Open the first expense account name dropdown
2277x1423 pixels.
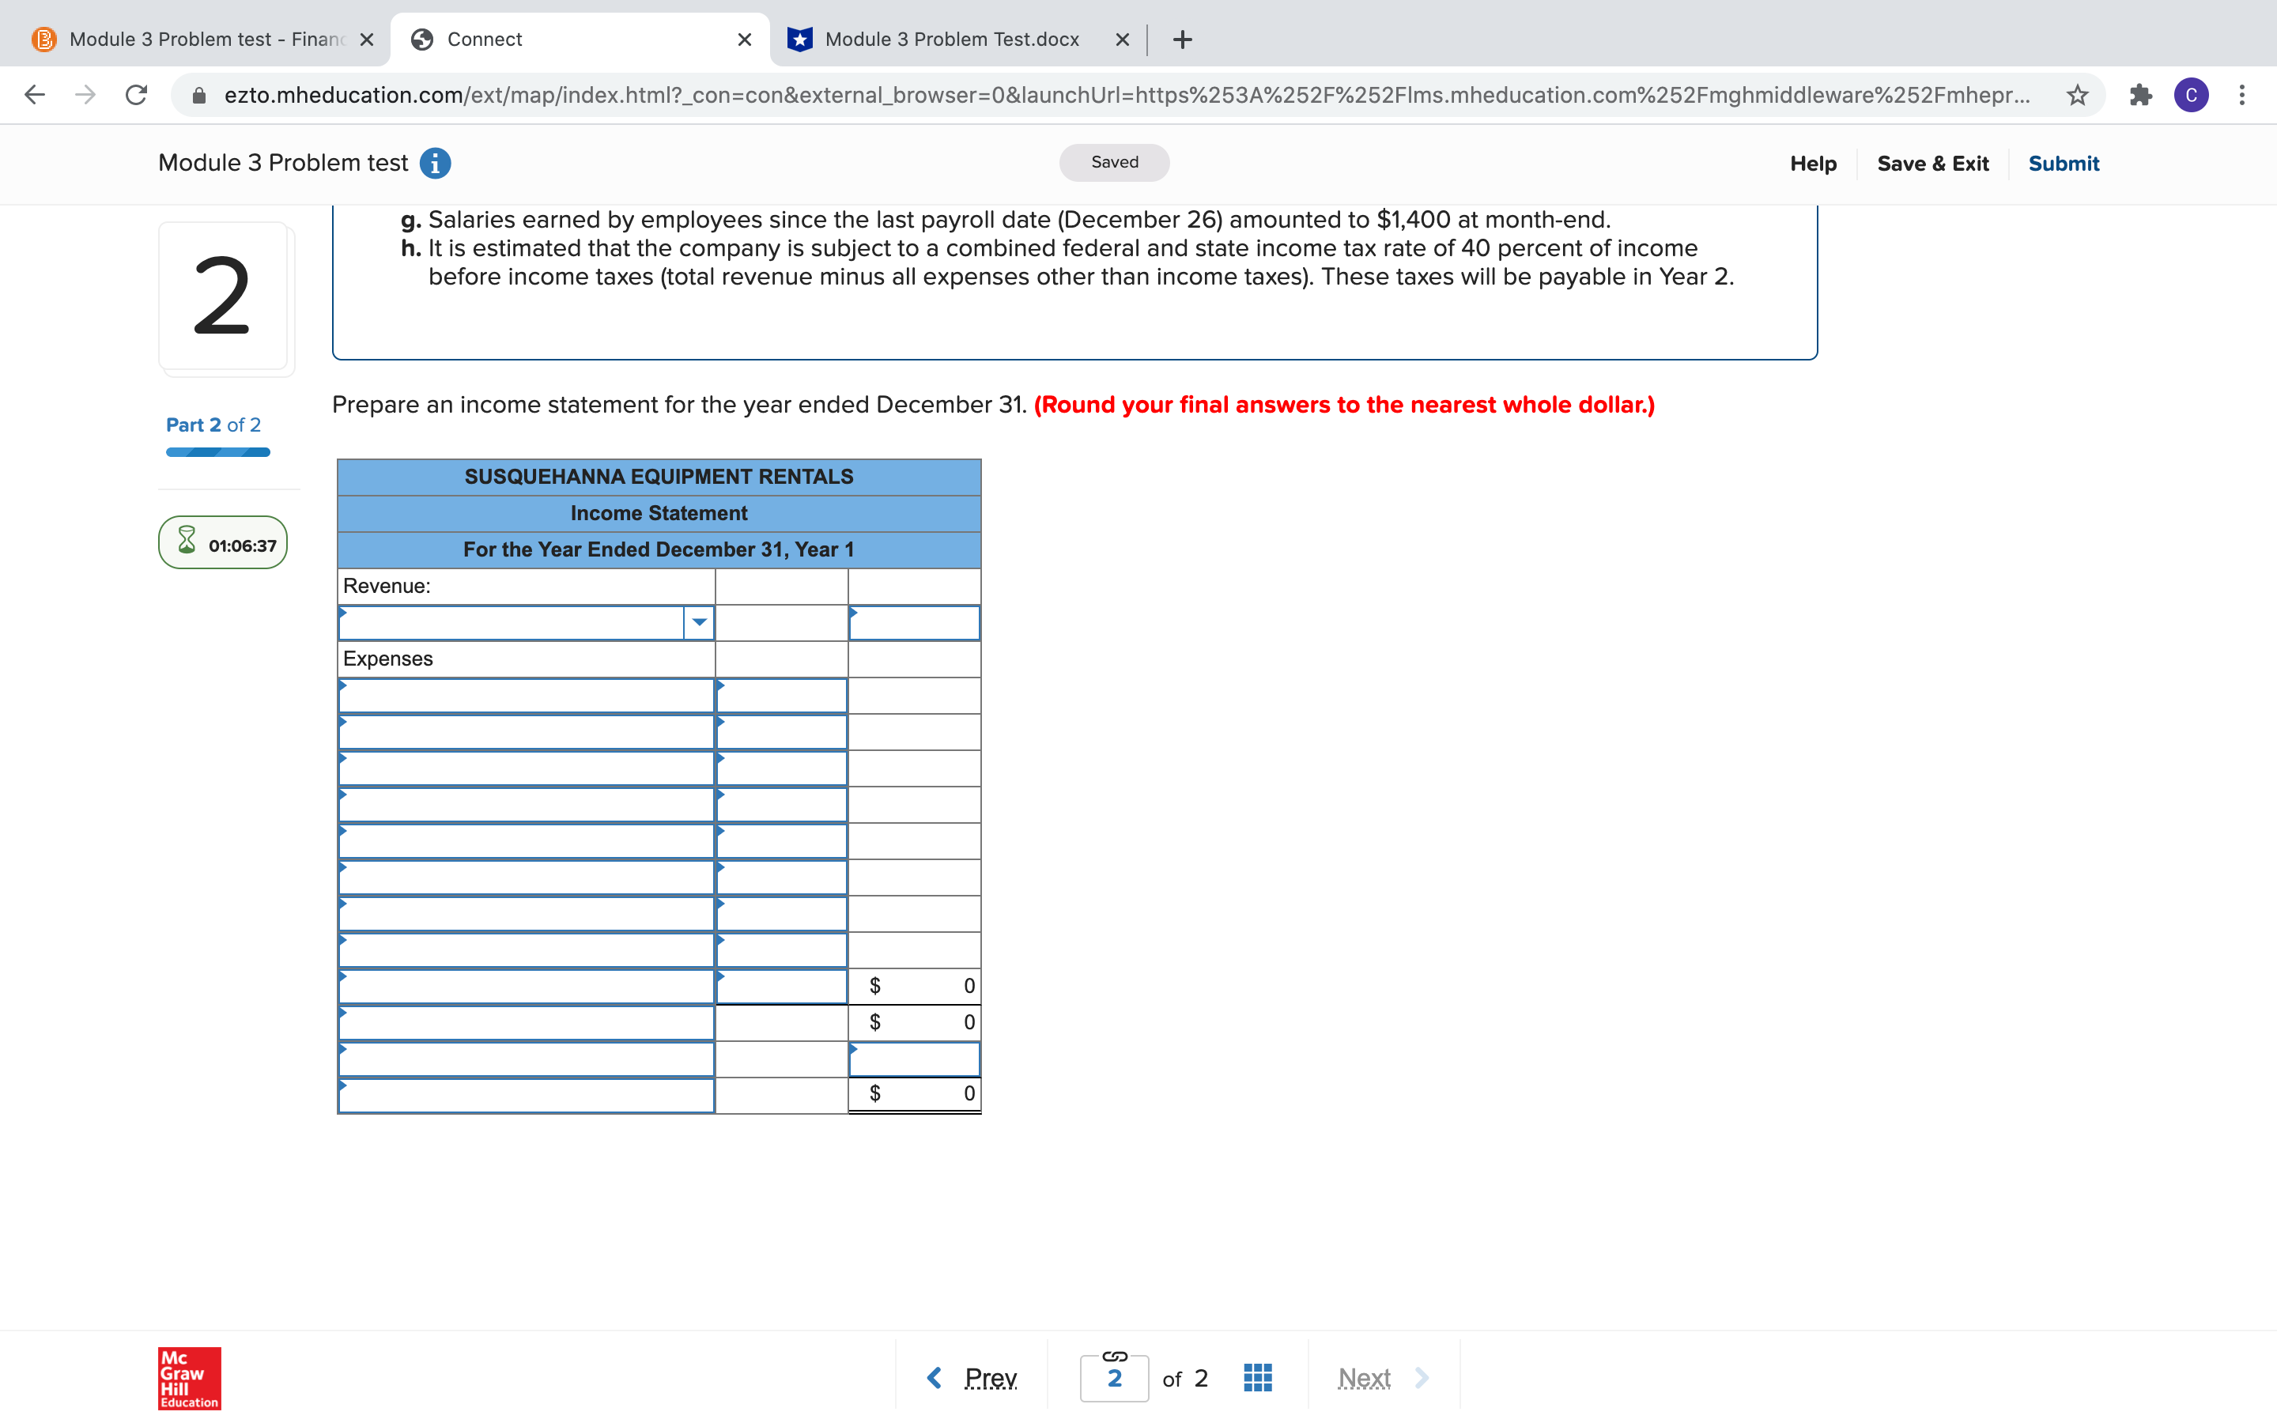(526, 696)
